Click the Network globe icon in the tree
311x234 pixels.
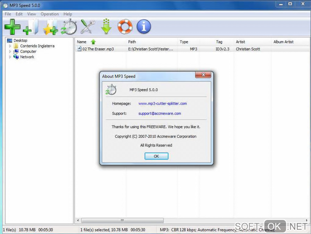16,57
